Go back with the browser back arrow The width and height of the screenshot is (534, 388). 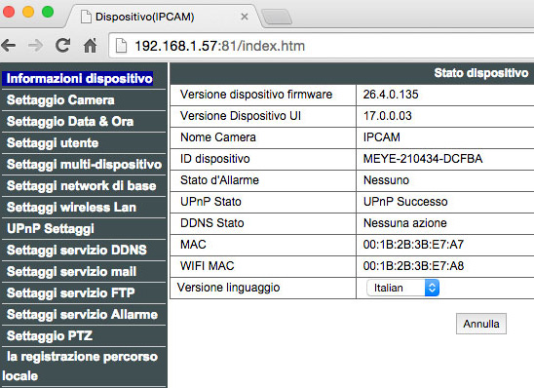[8, 46]
